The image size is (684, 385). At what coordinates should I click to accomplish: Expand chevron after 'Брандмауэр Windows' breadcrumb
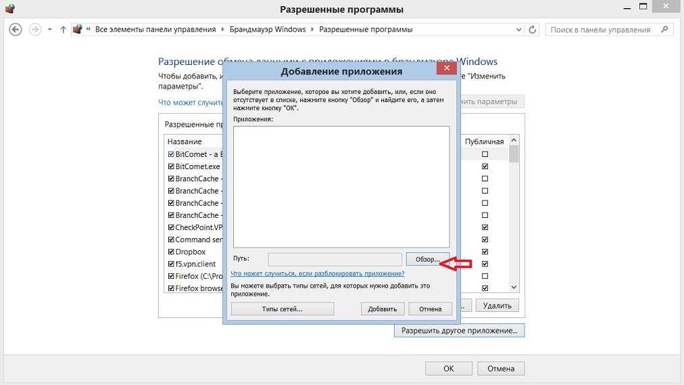point(312,29)
